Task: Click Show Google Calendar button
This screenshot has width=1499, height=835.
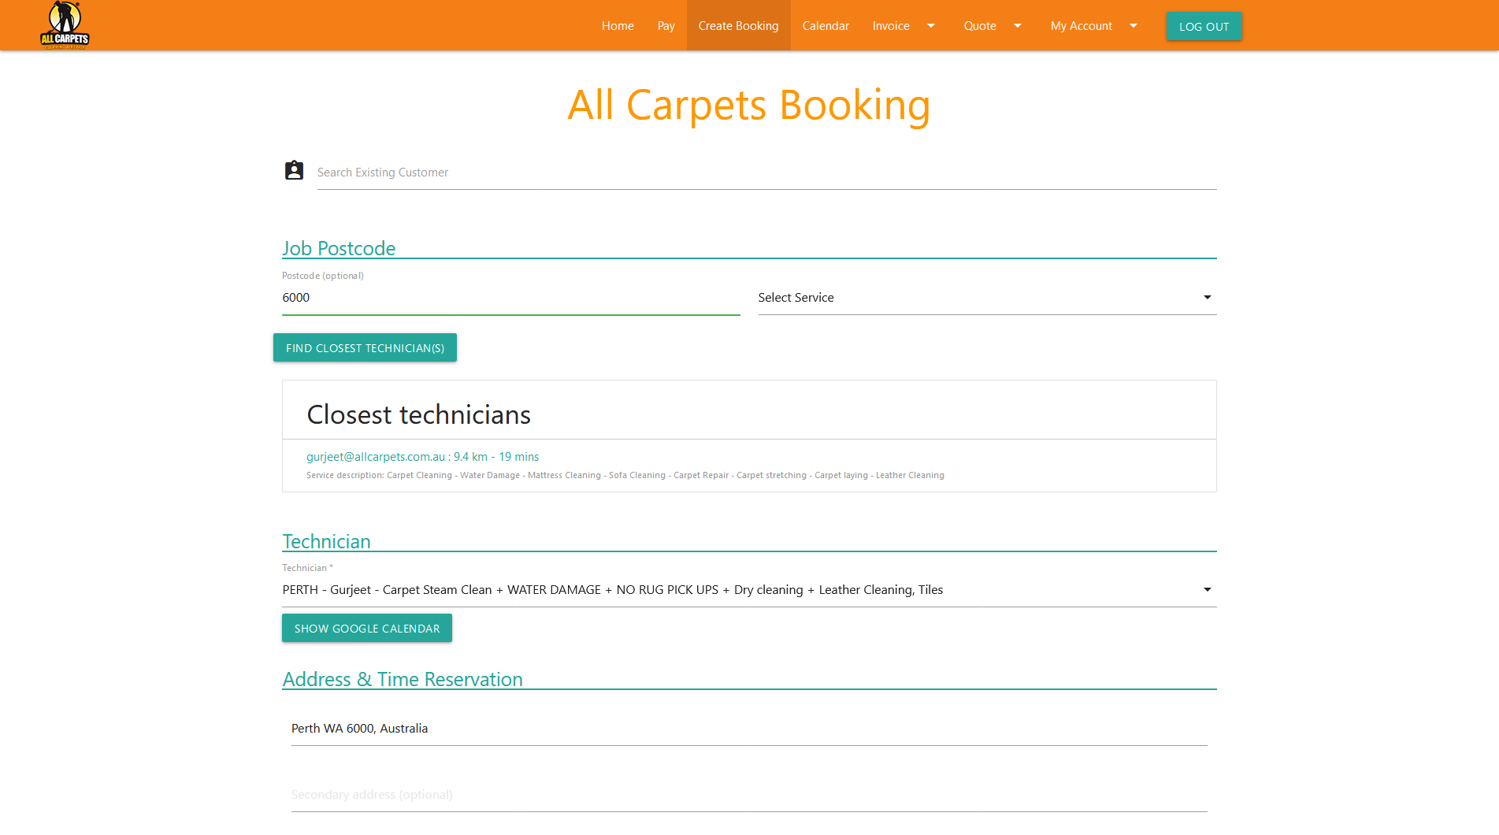Action: 367,628
